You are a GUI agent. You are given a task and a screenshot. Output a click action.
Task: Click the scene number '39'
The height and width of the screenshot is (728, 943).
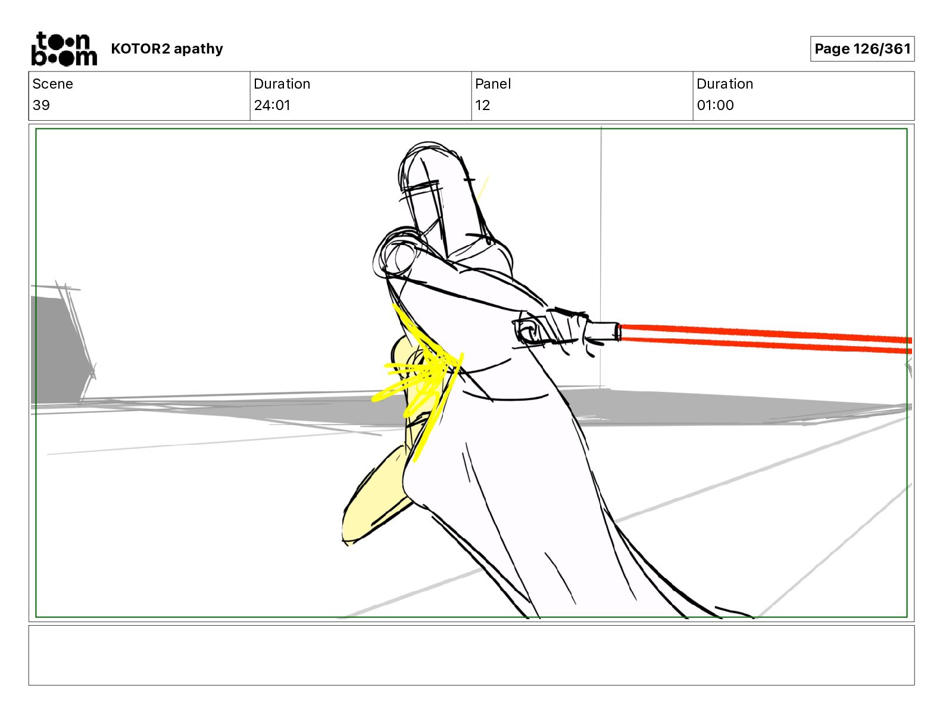pyautogui.click(x=41, y=105)
